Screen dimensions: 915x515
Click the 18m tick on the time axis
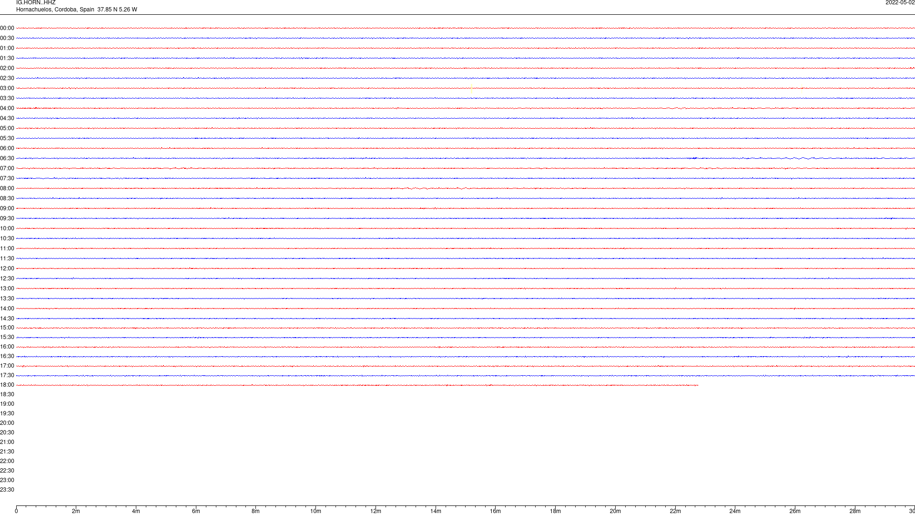click(555, 511)
